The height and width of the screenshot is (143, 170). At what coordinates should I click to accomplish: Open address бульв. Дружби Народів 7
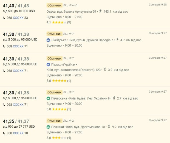click(x=97, y=40)
